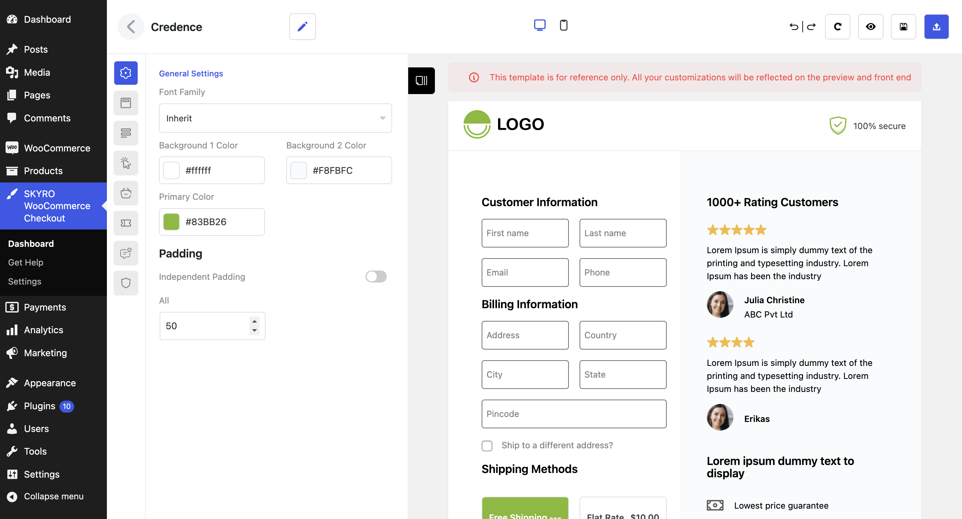Open the Products menu
This screenshot has height=519, width=962.
click(x=53, y=171)
